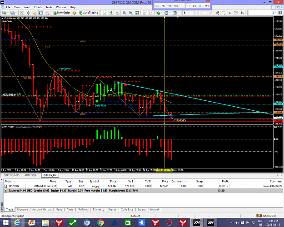Expand the New Chart dropdown arrow
284x227 pixels.
click(8, 13)
